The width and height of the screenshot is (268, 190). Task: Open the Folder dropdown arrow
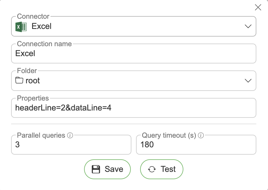click(x=248, y=81)
